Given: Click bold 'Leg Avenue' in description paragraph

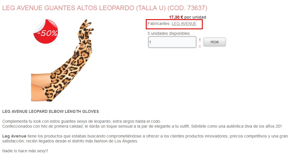Looking at the screenshot, I should 14,136.
